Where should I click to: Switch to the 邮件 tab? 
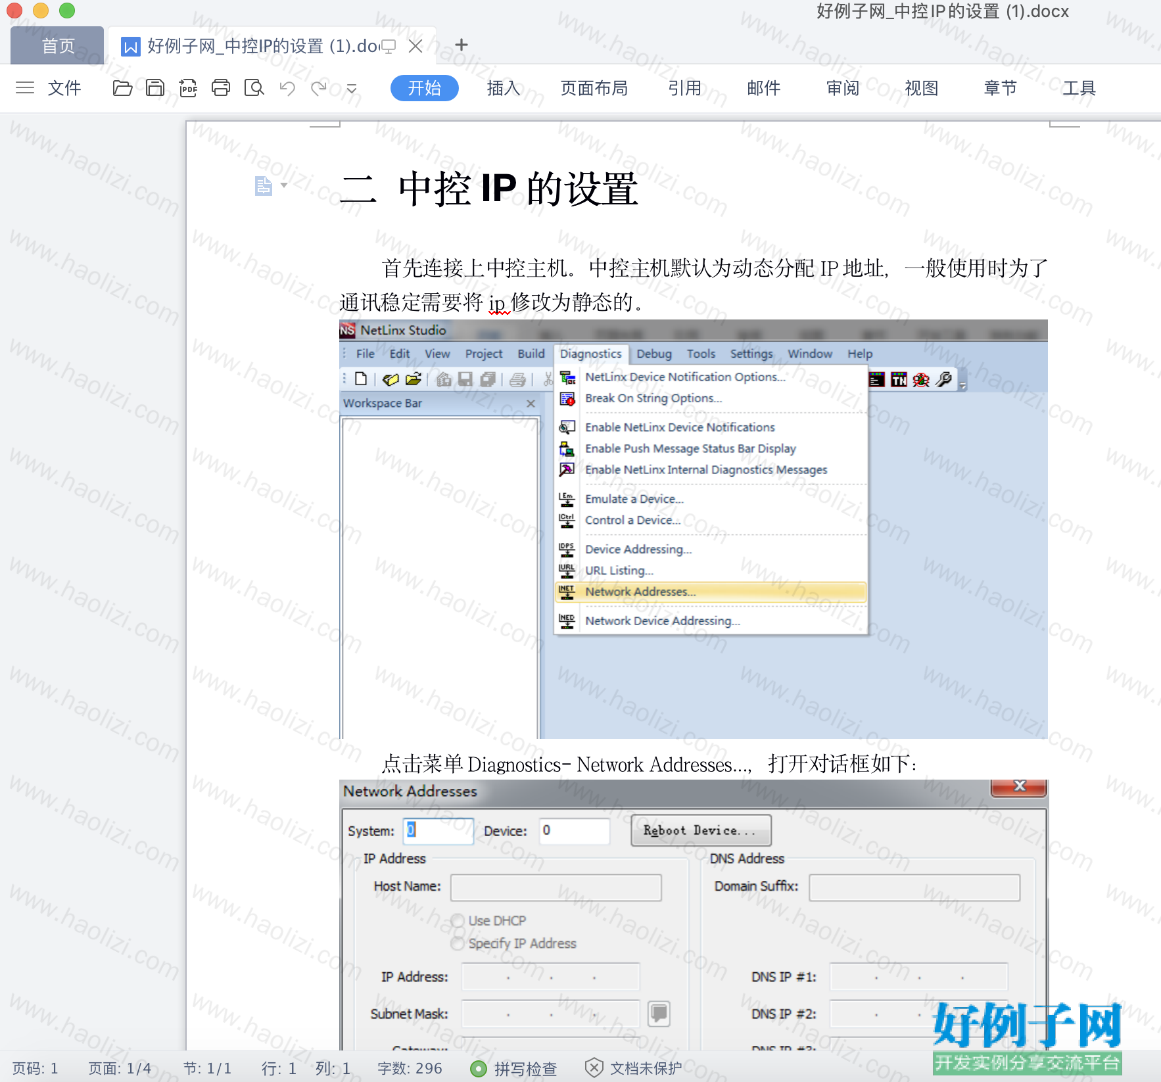pyautogui.click(x=764, y=87)
